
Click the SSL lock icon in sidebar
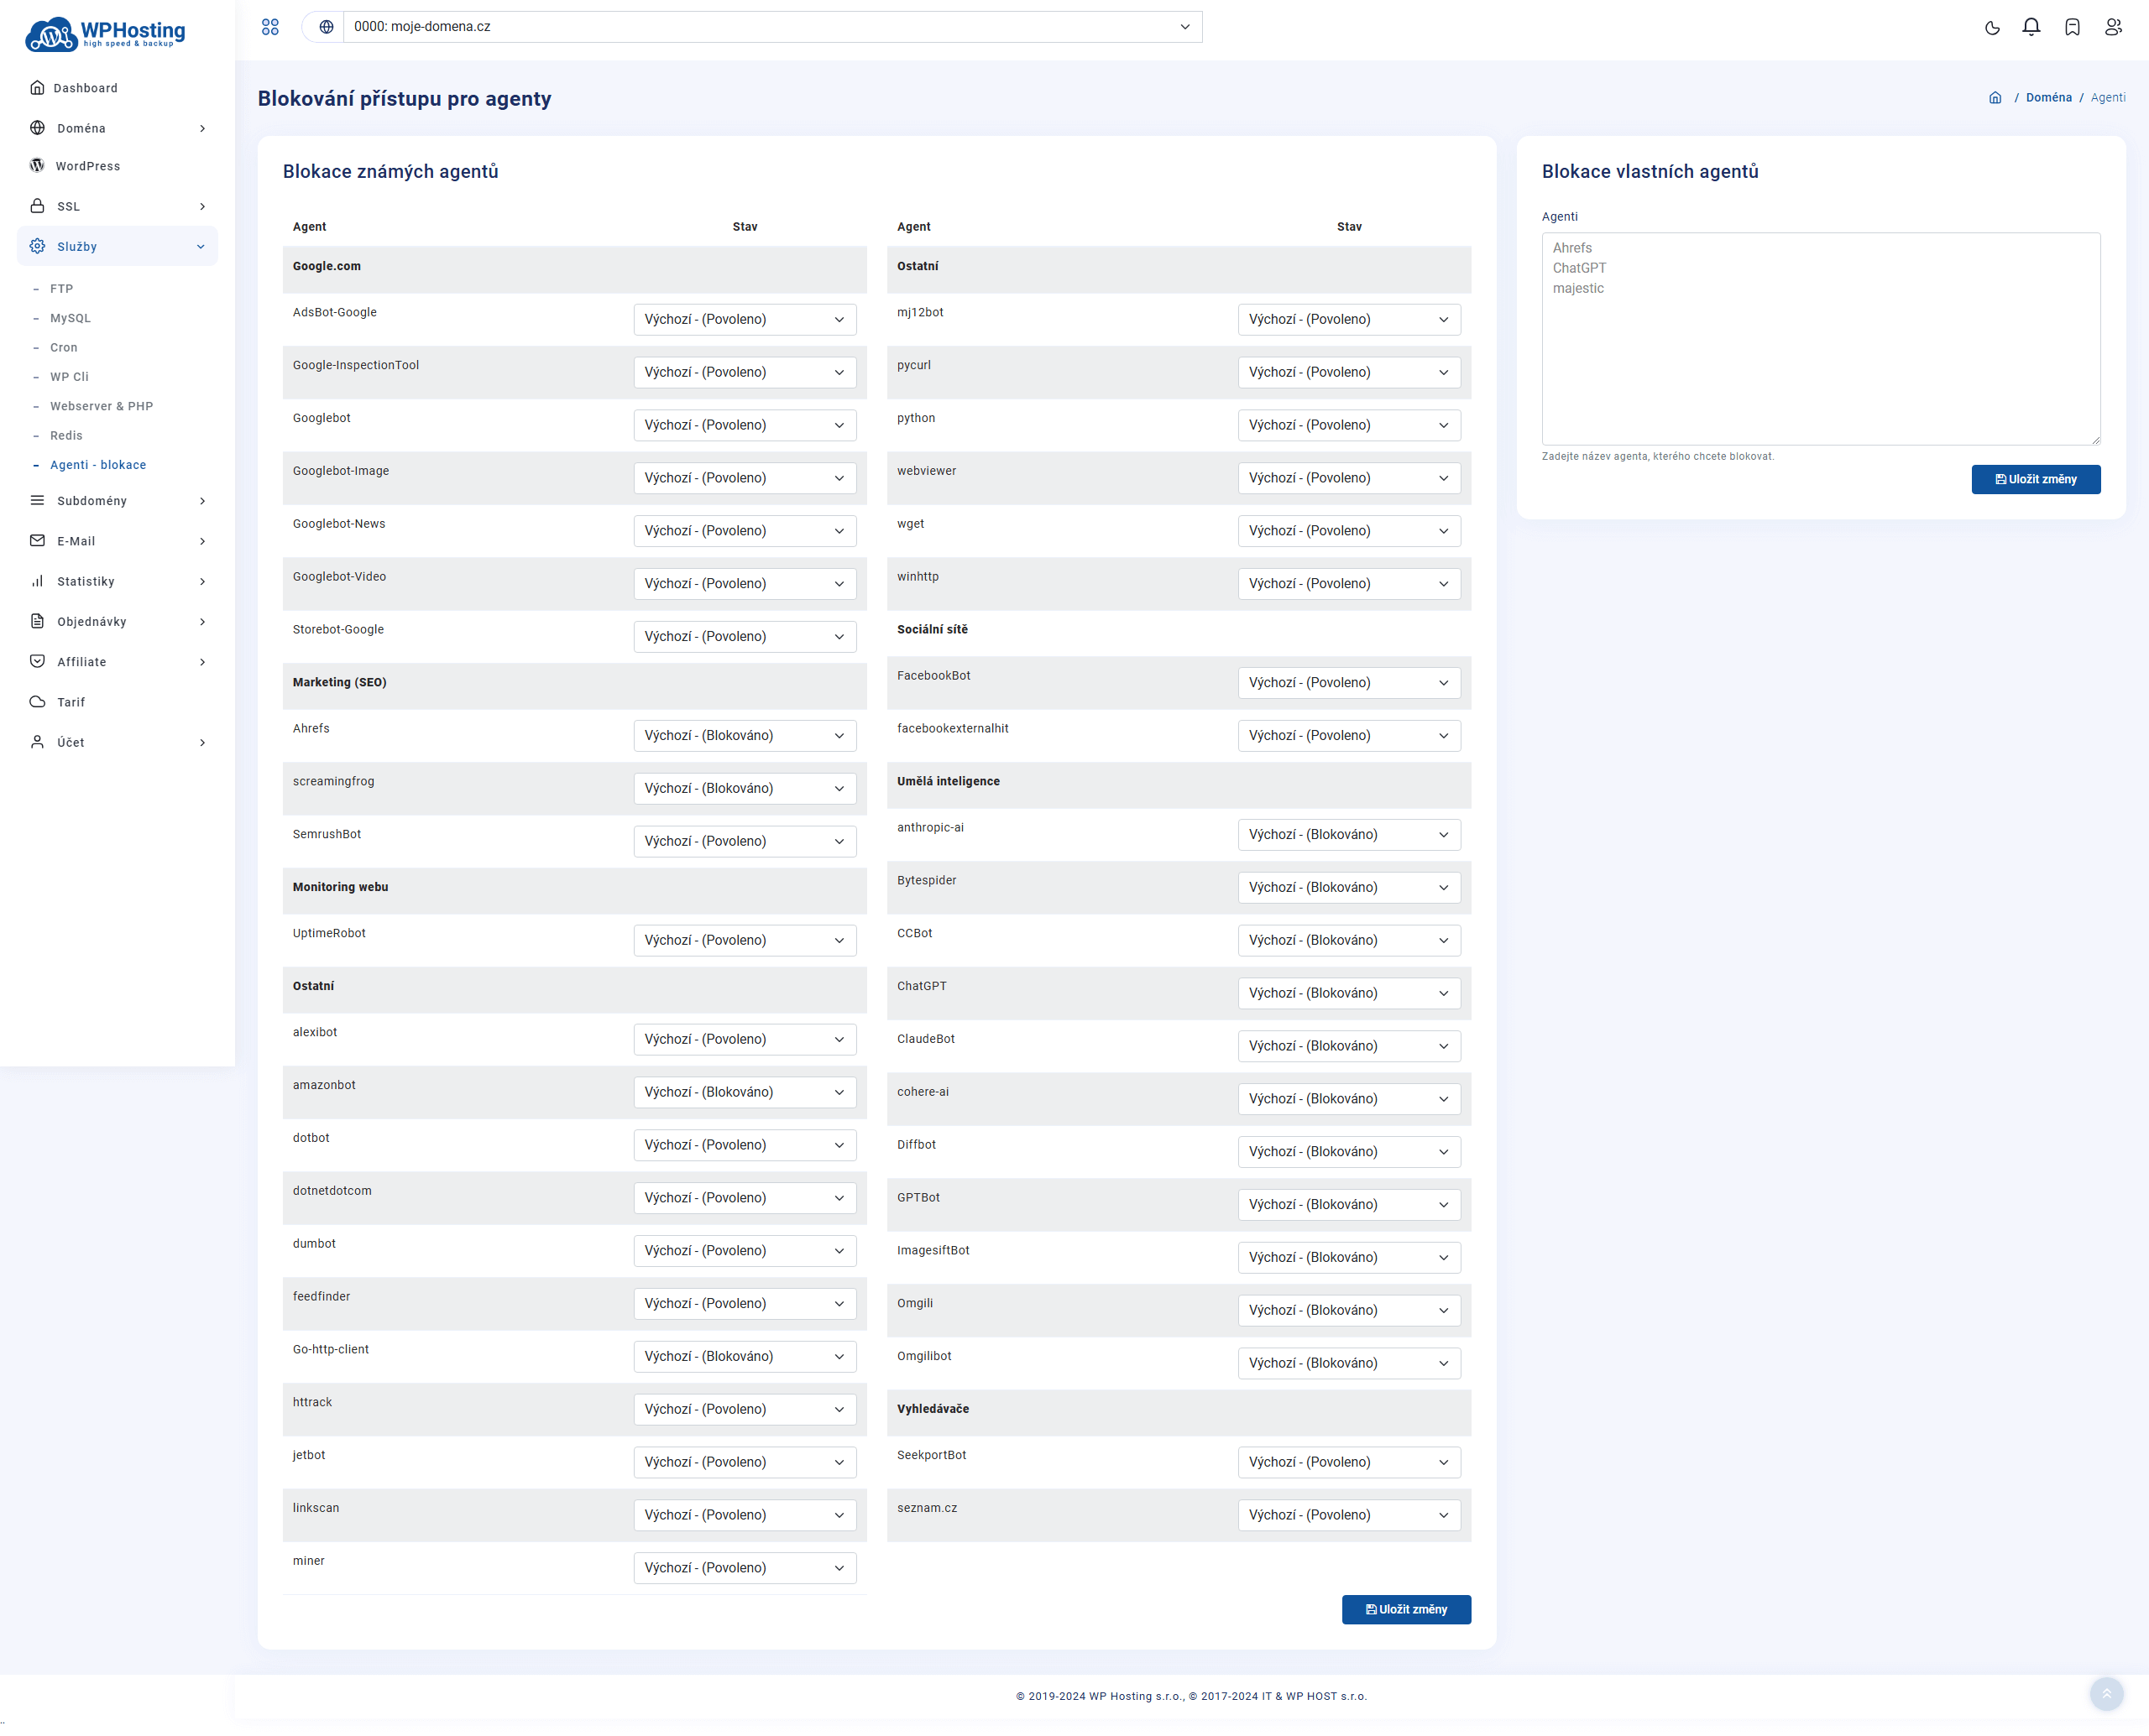click(x=37, y=205)
